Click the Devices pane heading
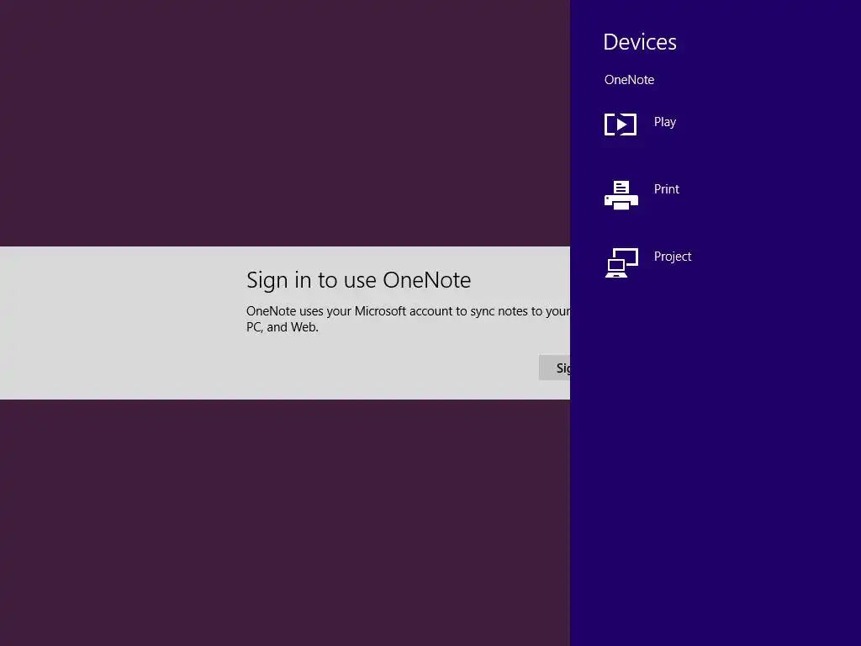Viewport: 861px width, 646px height. 640,42
